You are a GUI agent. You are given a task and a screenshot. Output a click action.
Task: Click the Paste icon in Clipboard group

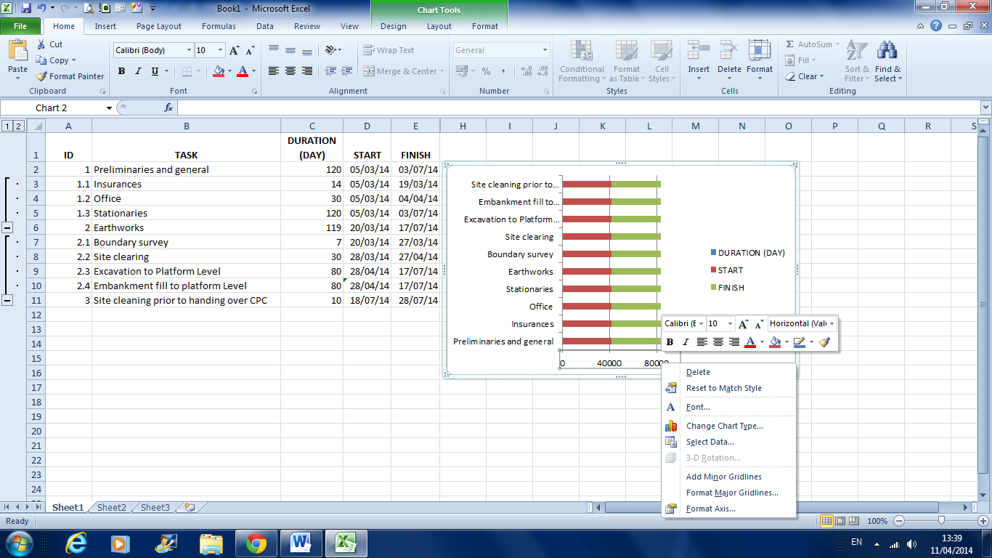17,51
